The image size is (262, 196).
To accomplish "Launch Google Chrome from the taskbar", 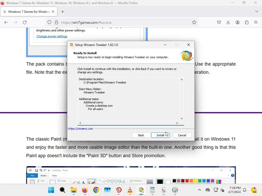I will pyautogui.click(x=96, y=190).
